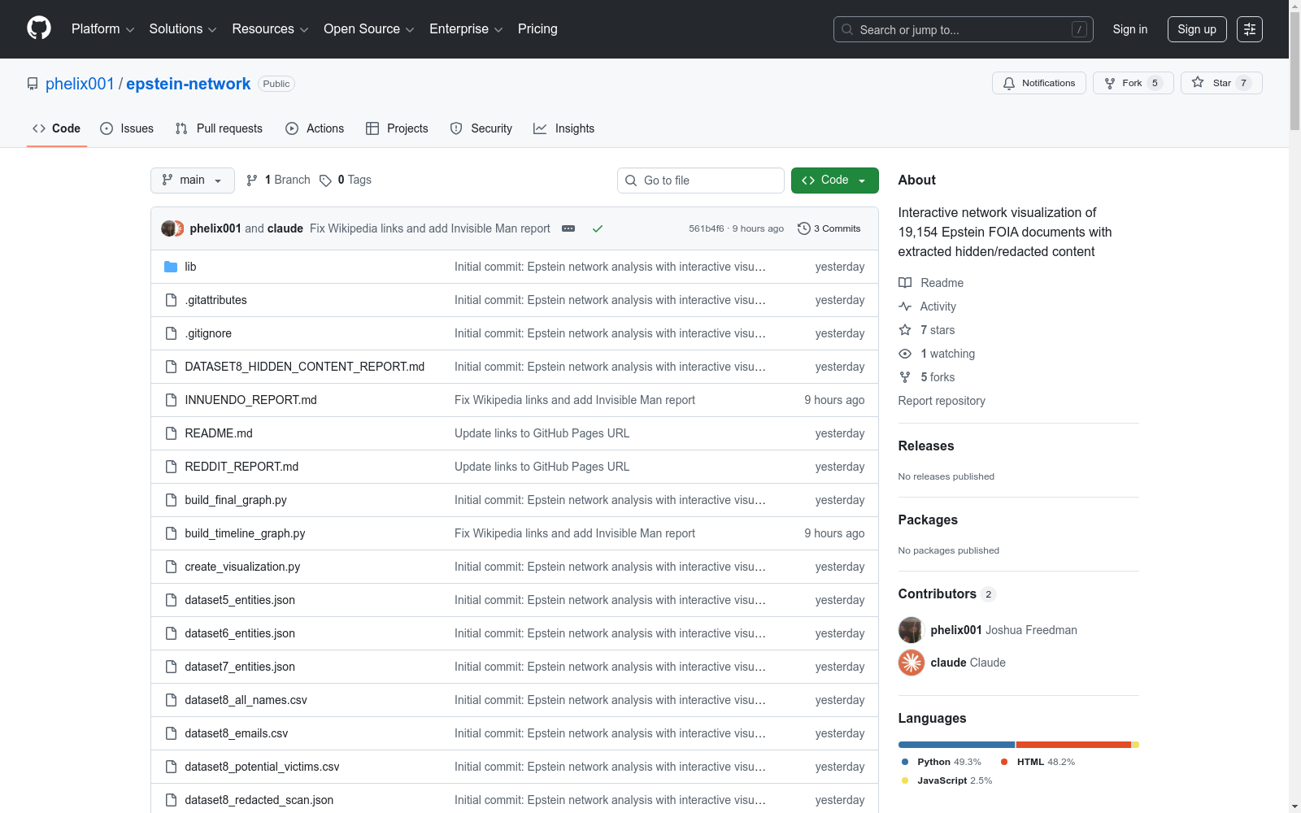Open the create_visualization.py file
This screenshot has width=1301, height=813.
coord(242,567)
